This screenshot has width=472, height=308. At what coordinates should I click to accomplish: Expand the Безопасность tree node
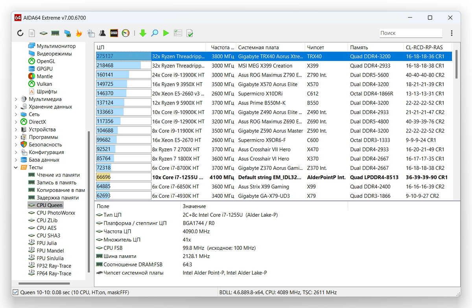tap(16, 145)
